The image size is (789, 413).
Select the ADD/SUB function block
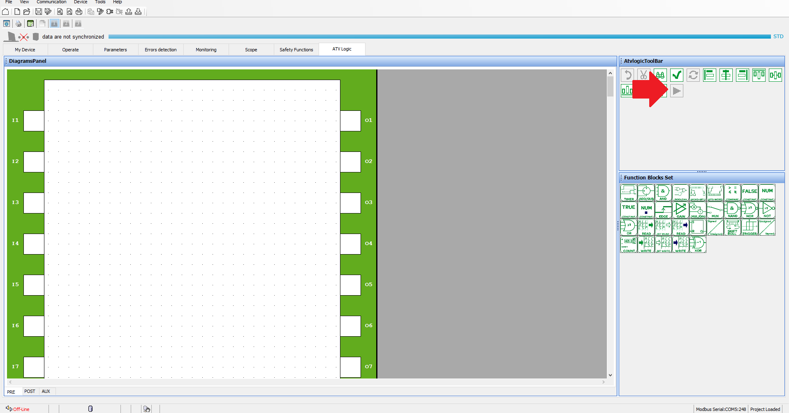[x=646, y=193]
